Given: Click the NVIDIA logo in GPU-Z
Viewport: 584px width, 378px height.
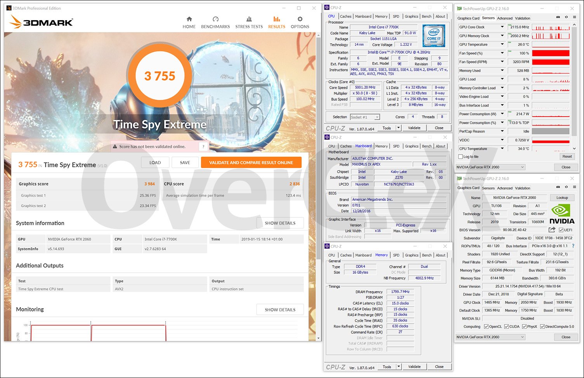Looking at the screenshot, I should tap(562, 214).
